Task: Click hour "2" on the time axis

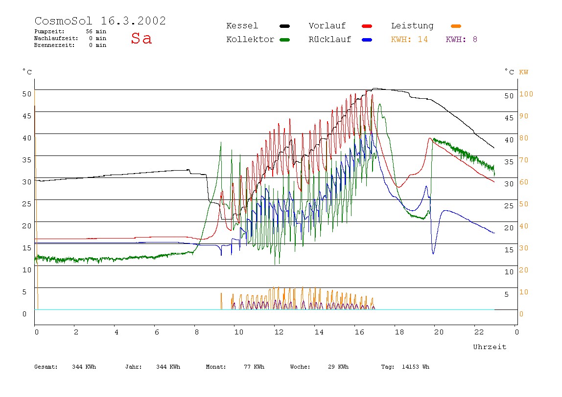Action: tap(76, 332)
